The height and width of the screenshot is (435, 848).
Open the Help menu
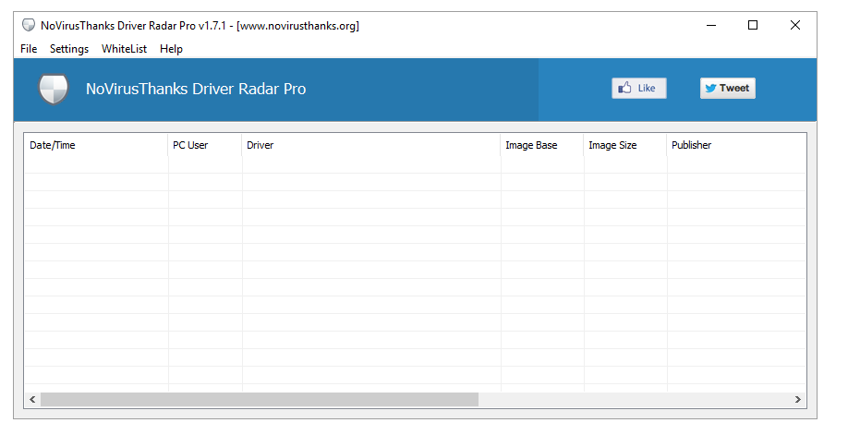point(171,49)
